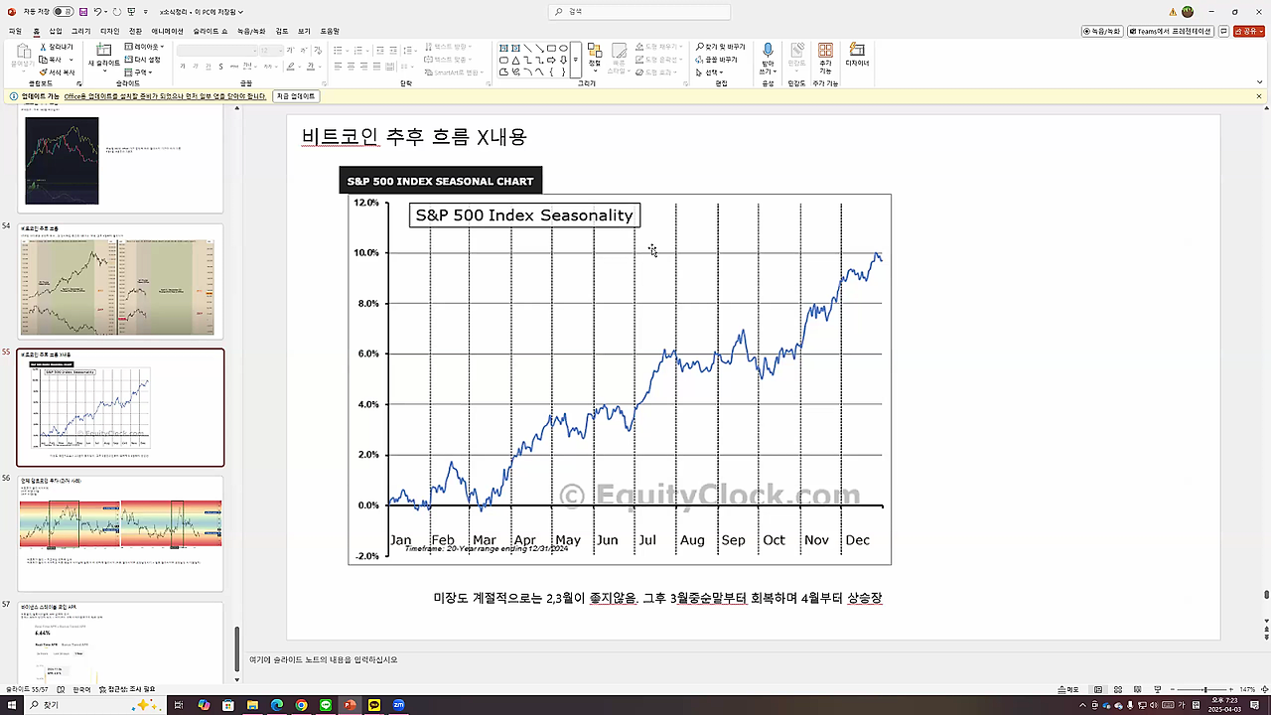Click 찾기 및 바꾸기 (Find and Replace)
1271x715 pixels.
click(x=720, y=47)
